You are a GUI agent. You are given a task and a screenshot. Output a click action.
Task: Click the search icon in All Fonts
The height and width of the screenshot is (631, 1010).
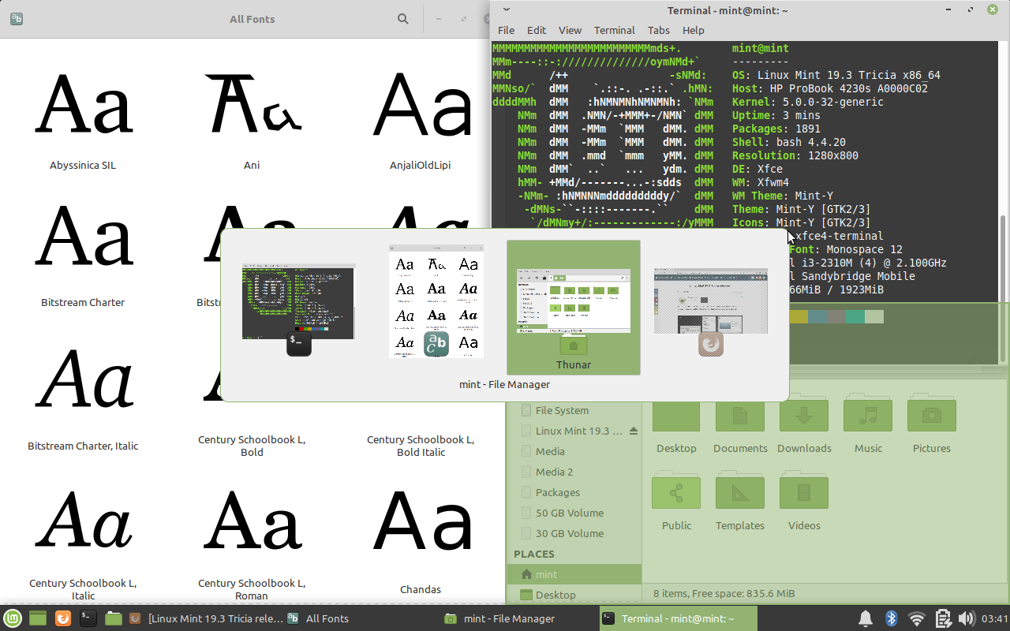point(403,19)
